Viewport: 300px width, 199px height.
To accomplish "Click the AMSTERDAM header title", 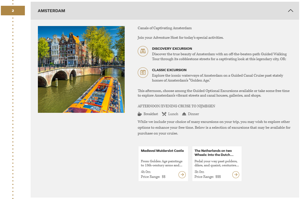I will click(x=51, y=11).
